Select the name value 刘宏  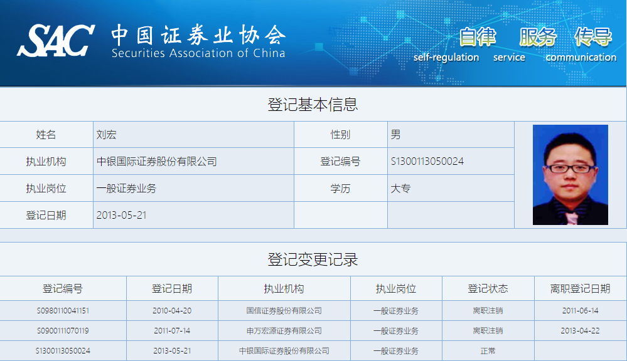coord(107,135)
